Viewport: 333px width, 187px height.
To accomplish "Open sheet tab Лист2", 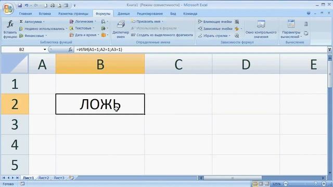I will point(44,178).
